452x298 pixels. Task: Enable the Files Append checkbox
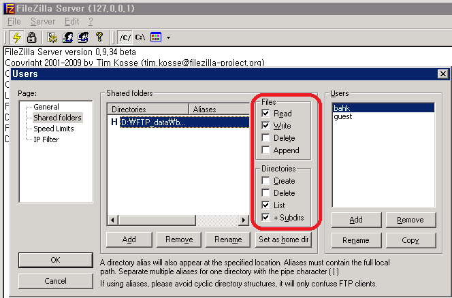point(265,150)
